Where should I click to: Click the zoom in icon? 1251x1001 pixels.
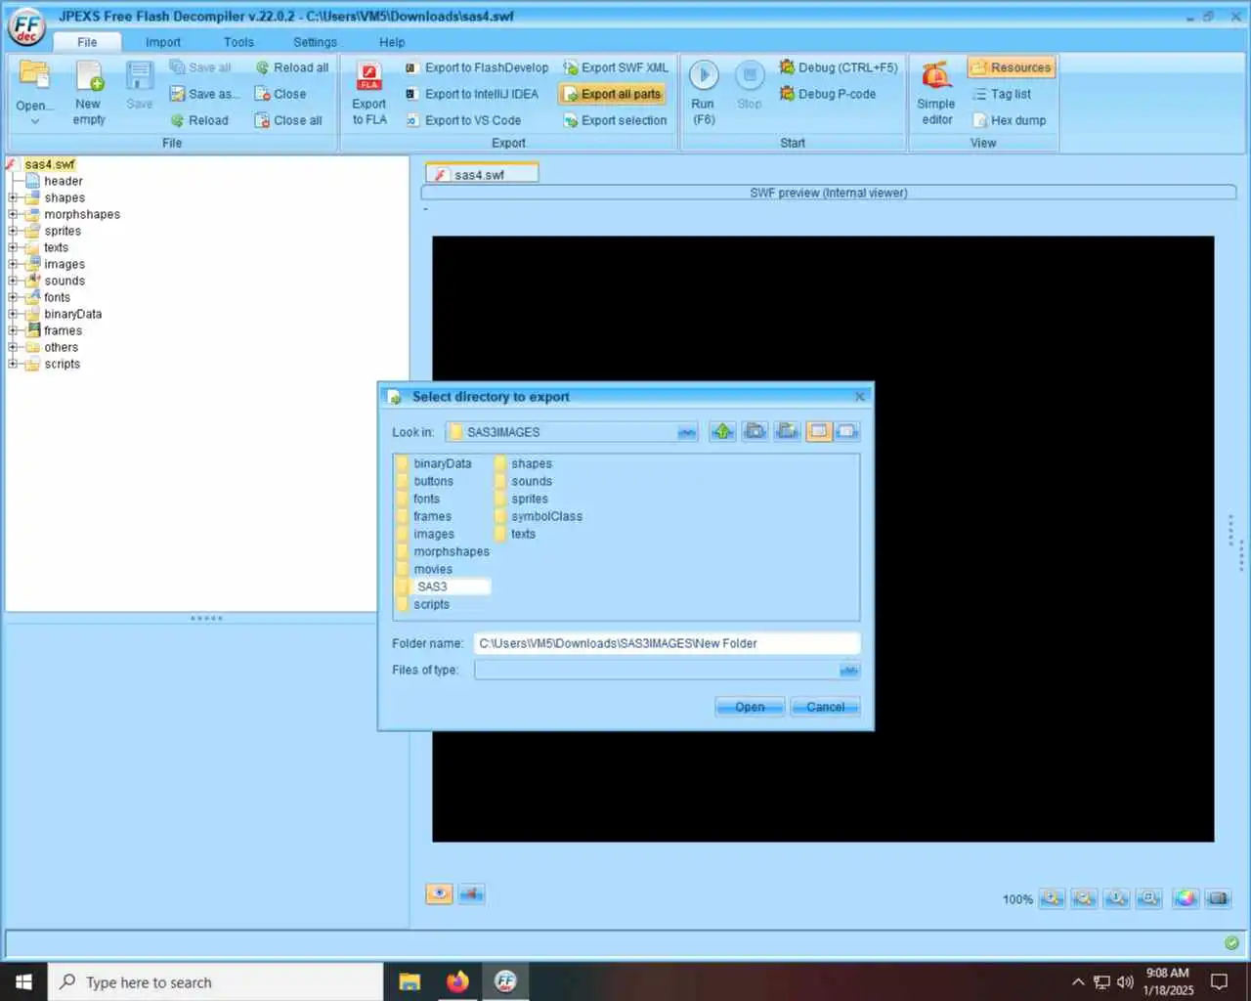1052,898
